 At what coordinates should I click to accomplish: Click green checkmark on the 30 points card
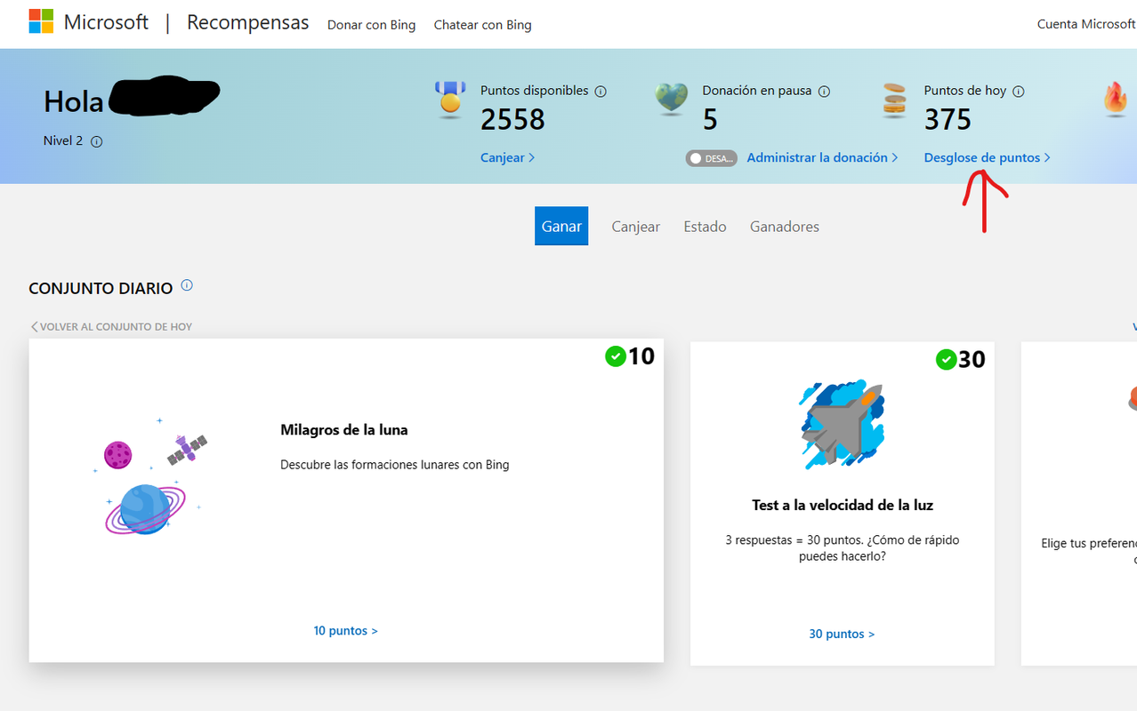(946, 360)
